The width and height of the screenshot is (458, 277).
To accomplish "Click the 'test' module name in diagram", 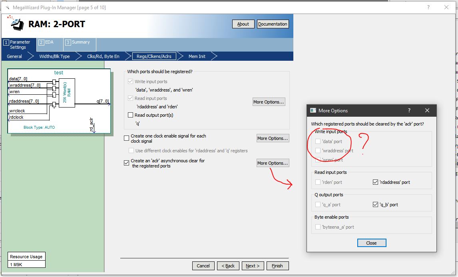I will 58,72.
